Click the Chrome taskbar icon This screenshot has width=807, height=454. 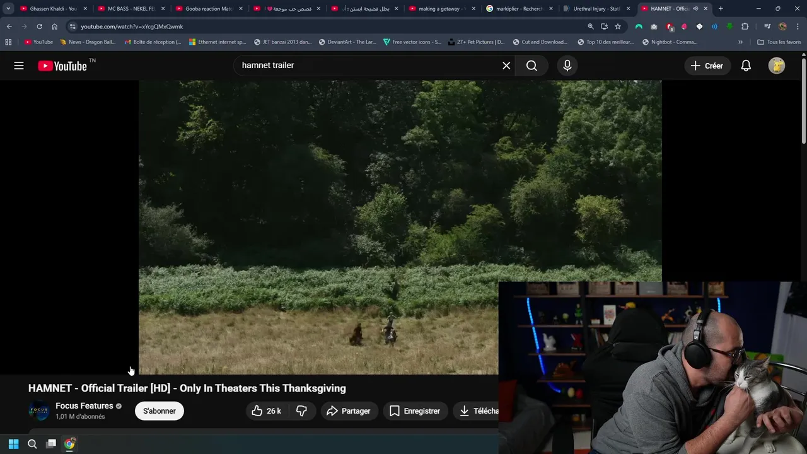click(69, 444)
